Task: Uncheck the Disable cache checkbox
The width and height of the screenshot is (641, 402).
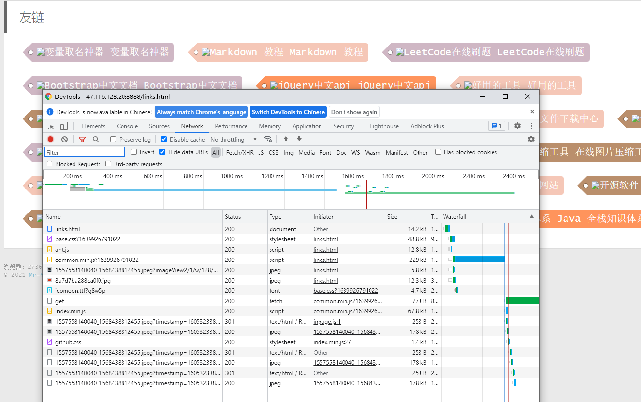Action: [164, 140]
